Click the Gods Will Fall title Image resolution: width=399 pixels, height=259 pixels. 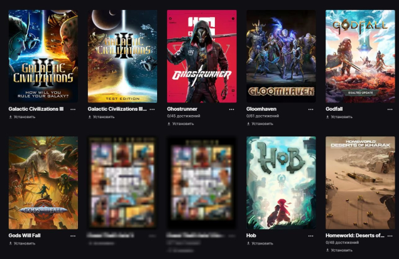coord(25,235)
